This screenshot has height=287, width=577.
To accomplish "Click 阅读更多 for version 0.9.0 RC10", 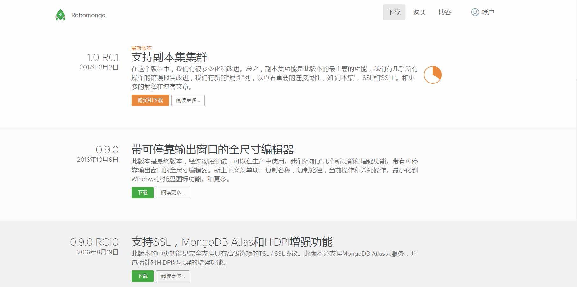I will coord(173,276).
